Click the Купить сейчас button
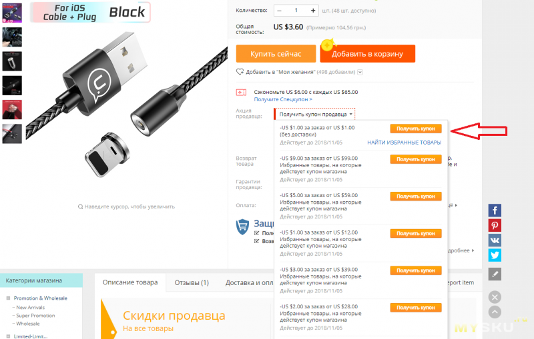This screenshot has height=339, width=534. pyautogui.click(x=276, y=54)
